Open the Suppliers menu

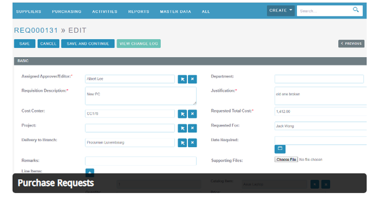(29, 12)
